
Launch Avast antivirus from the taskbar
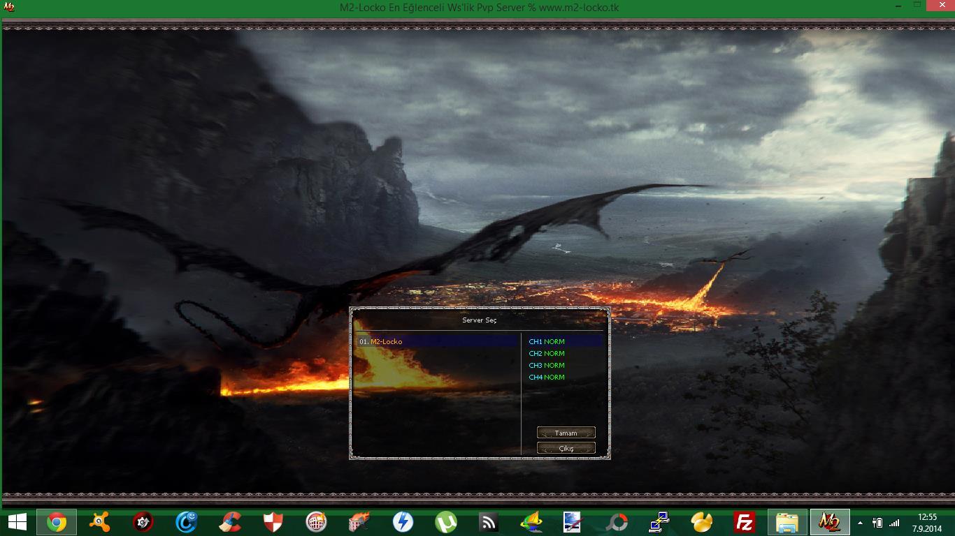[x=100, y=522]
